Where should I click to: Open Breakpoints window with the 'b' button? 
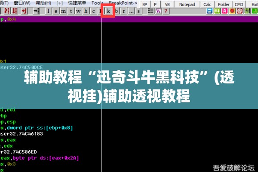tap(117, 11)
